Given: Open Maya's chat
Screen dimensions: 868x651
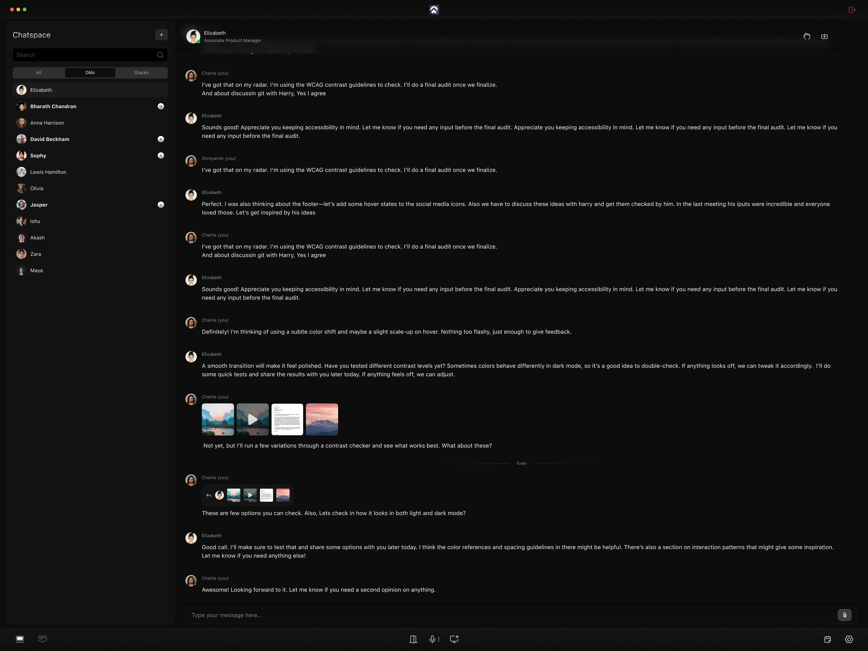Looking at the screenshot, I should click(90, 270).
